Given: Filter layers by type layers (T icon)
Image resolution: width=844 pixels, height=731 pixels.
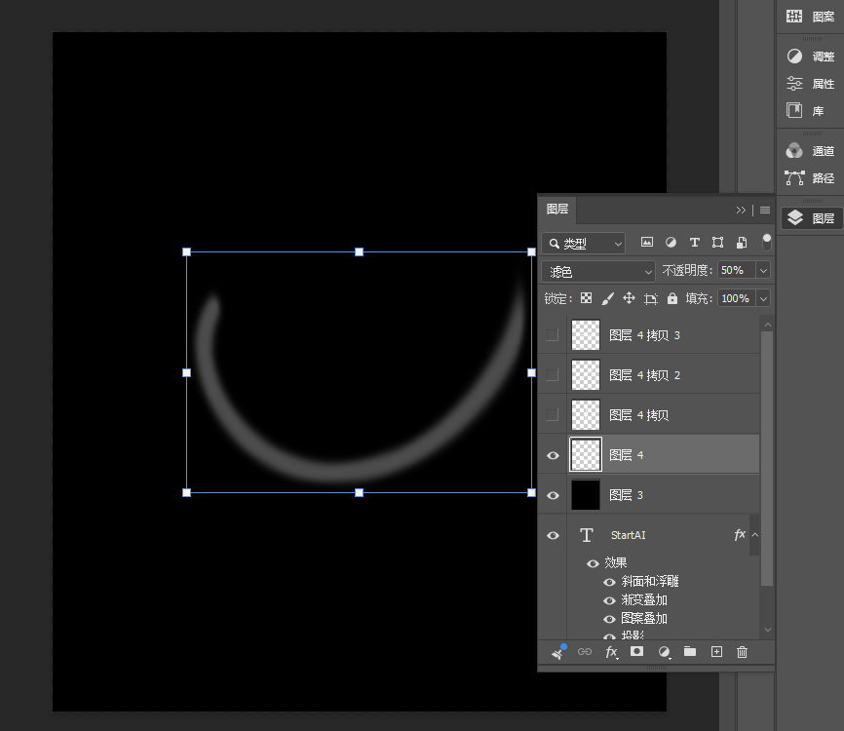Looking at the screenshot, I should click(x=694, y=243).
